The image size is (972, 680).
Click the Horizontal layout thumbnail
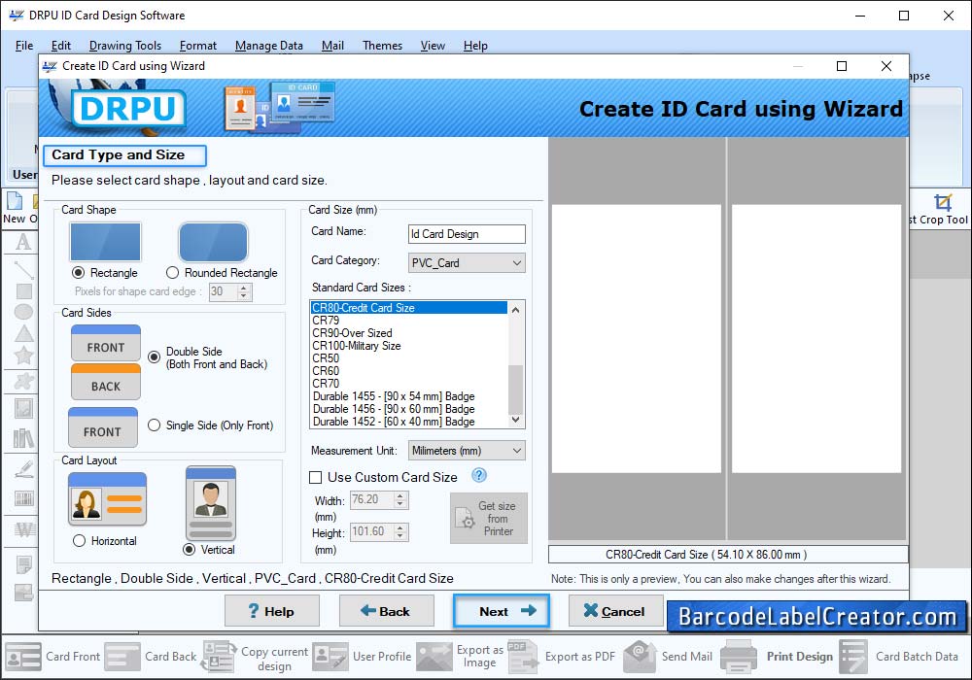(x=107, y=499)
